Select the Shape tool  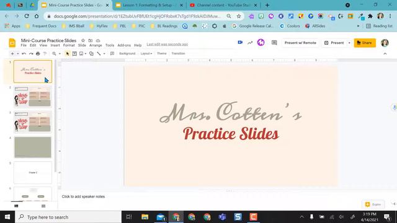91,54
